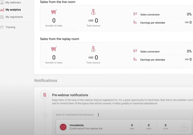Click the My registrants people icon
193x135 pixels.
point(2,17)
